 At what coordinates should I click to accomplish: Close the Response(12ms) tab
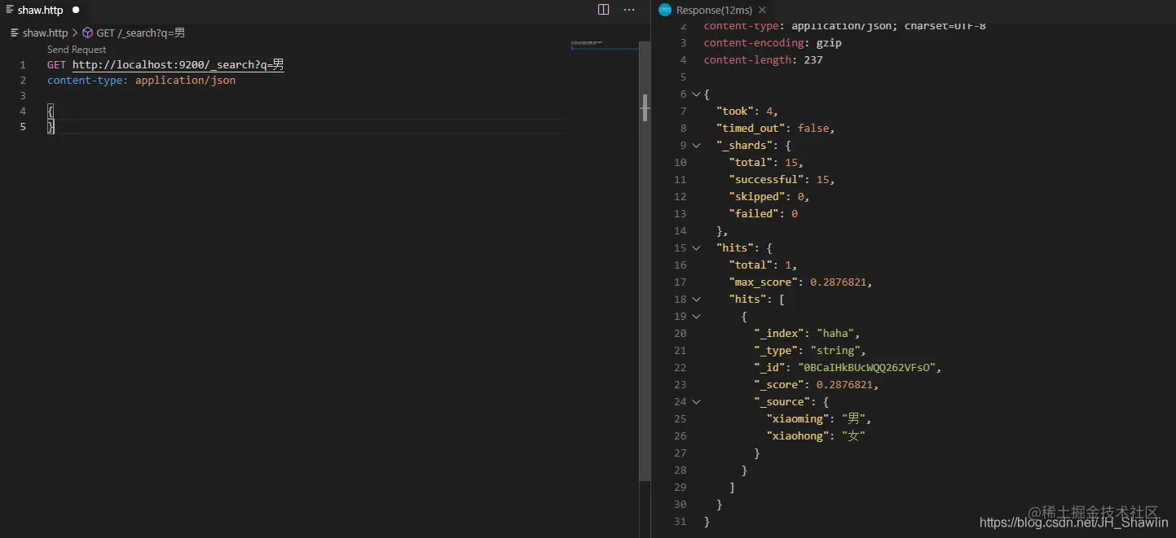tap(762, 10)
